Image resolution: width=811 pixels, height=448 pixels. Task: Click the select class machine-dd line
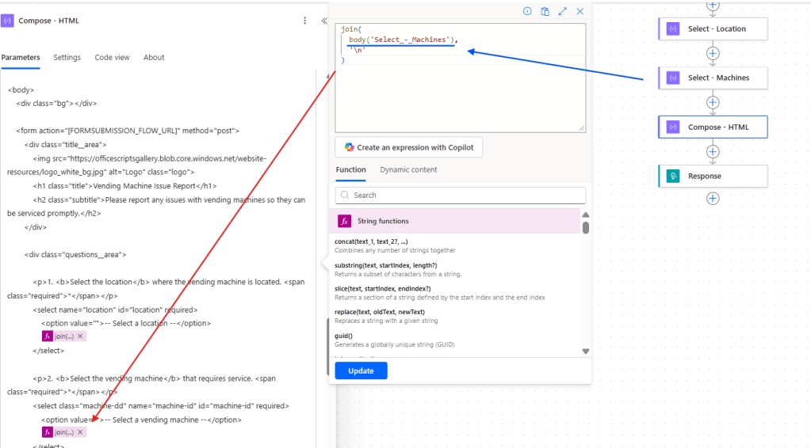161,406
